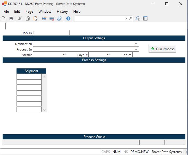Open the History menu

62,12
